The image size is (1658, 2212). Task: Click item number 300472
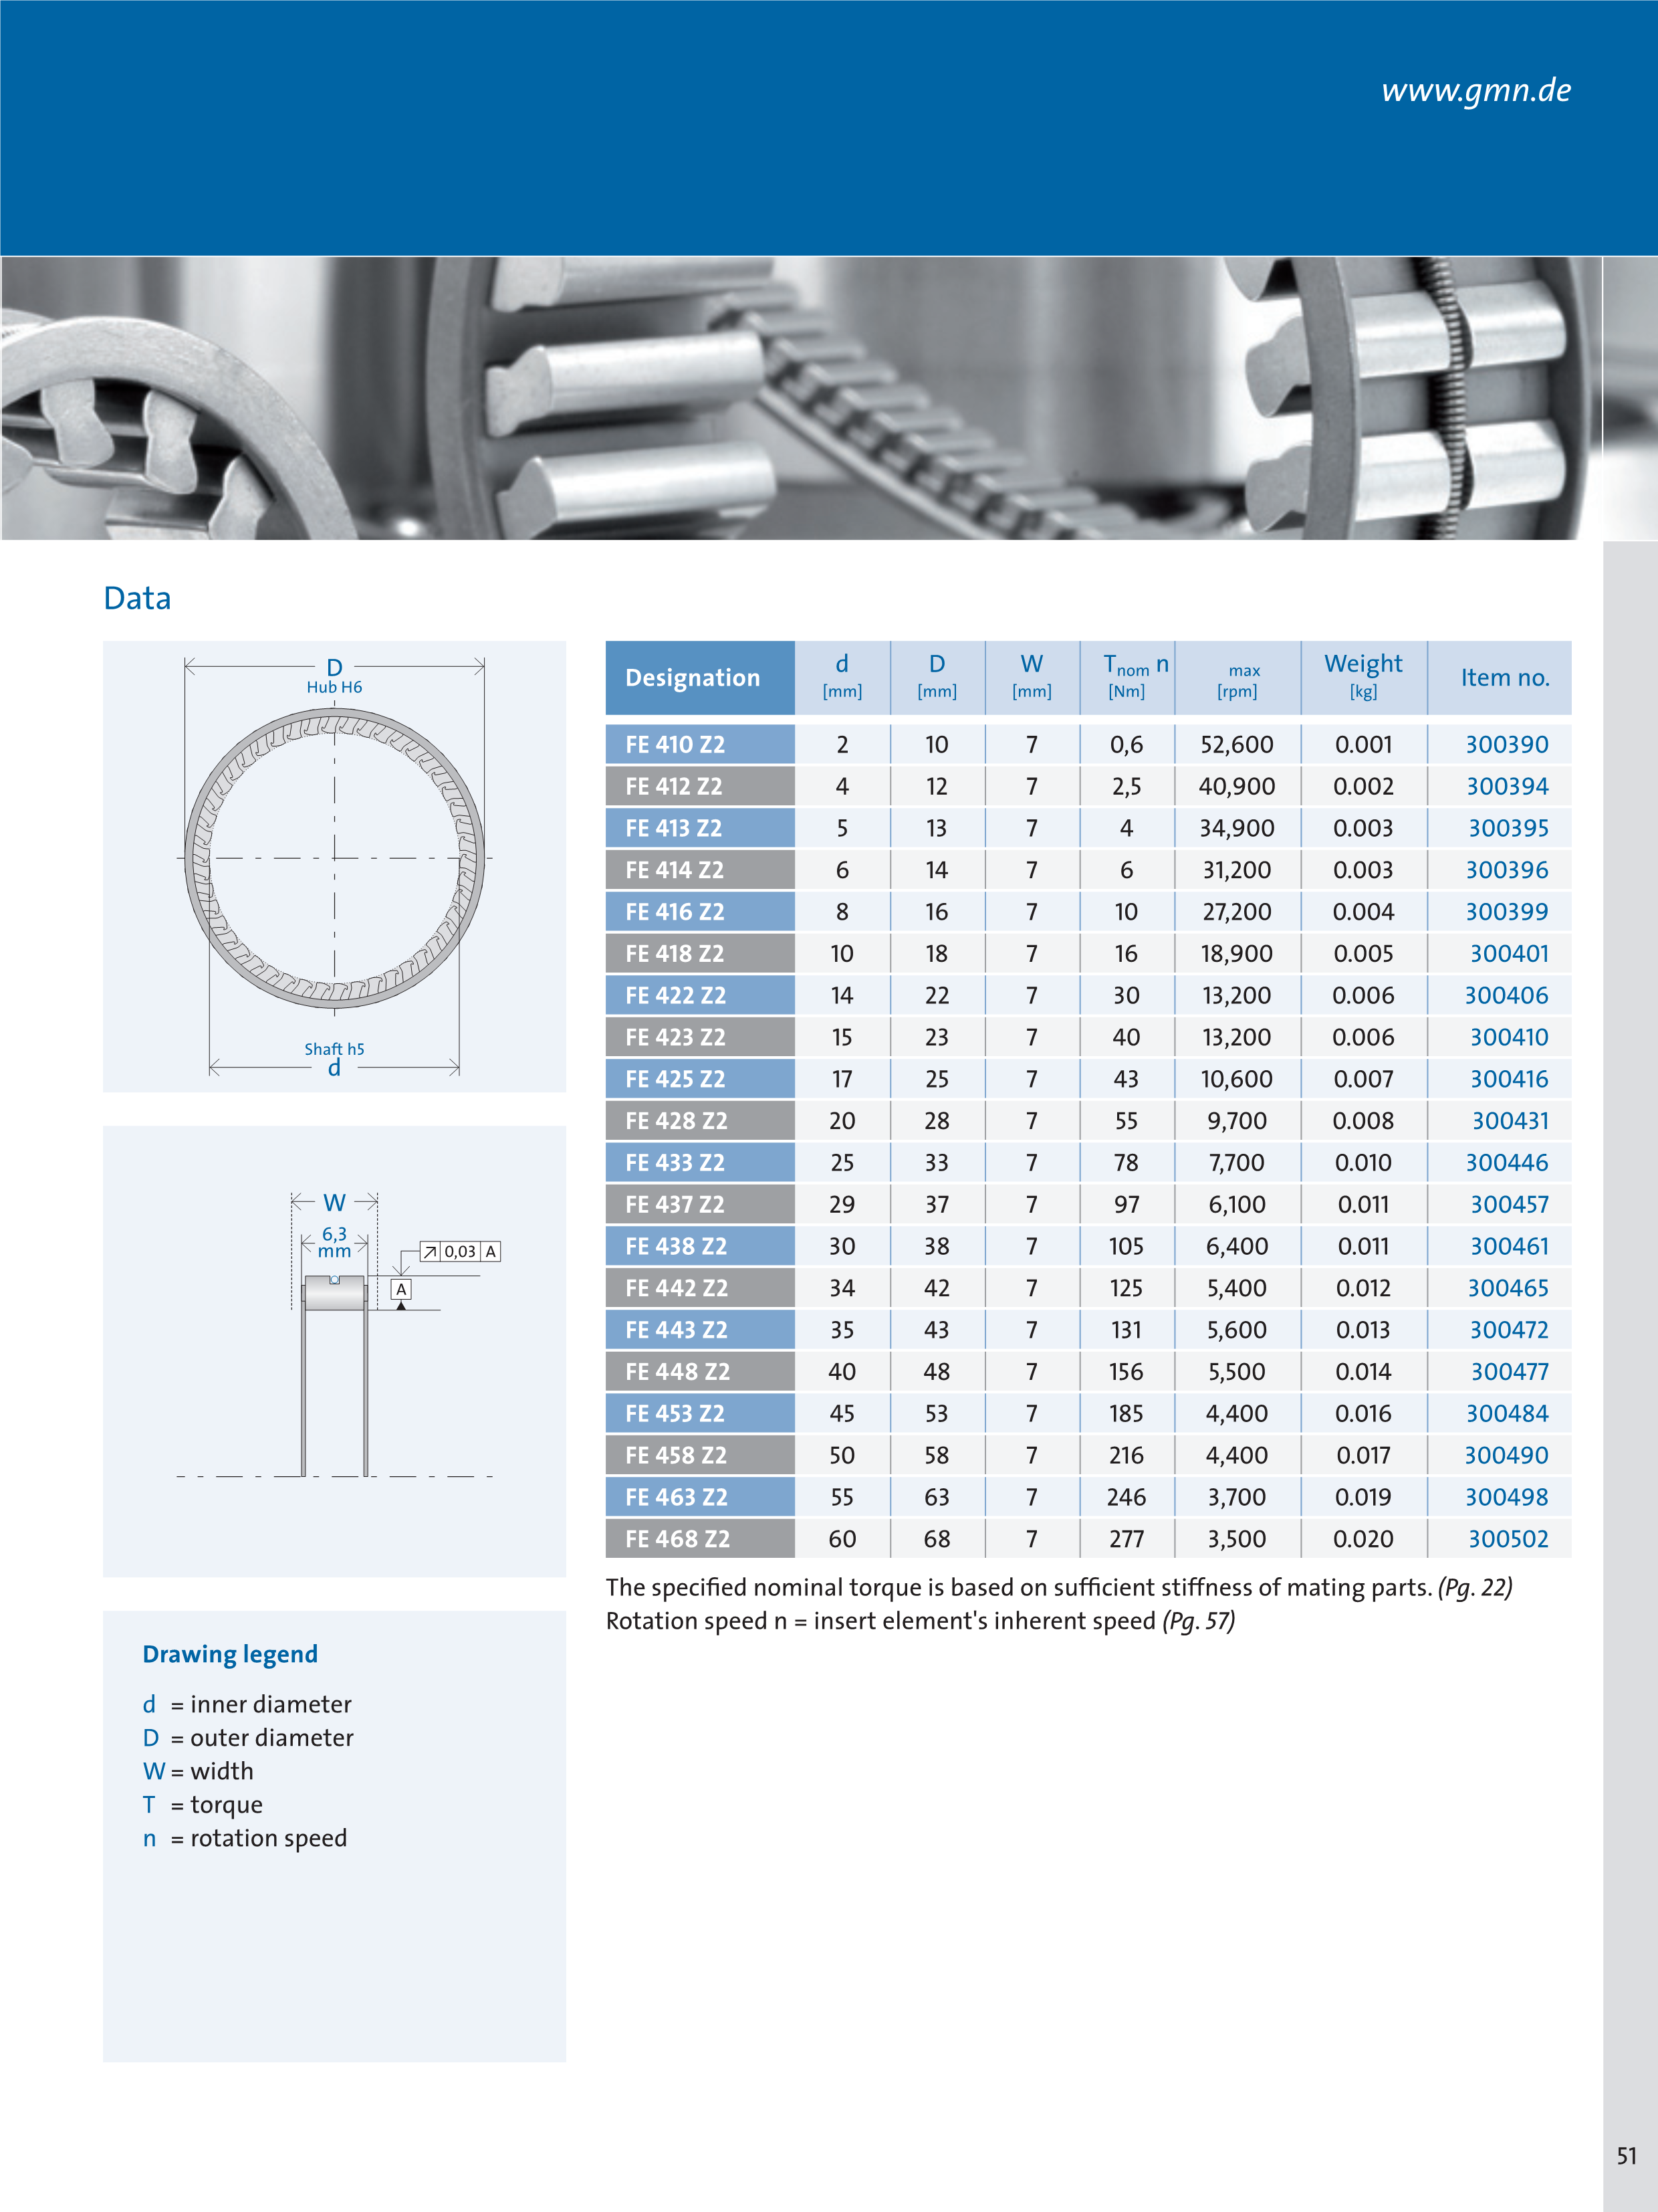click(1508, 1330)
